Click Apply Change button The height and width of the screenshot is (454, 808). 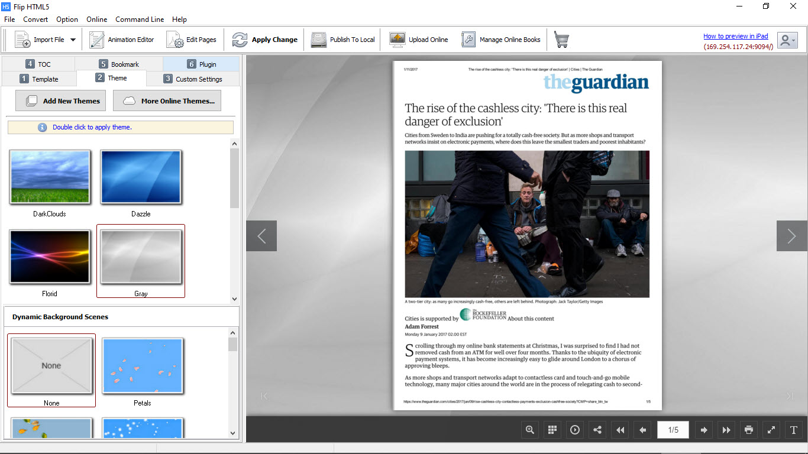point(265,40)
